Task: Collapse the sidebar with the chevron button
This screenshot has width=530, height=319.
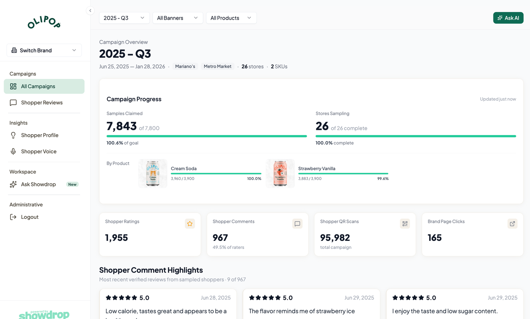Action: (x=90, y=11)
